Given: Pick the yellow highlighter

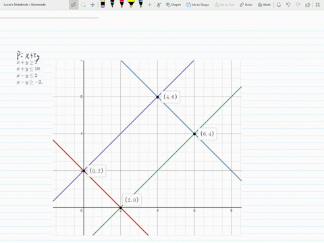Looking at the screenshot, I should click(x=131, y=4).
